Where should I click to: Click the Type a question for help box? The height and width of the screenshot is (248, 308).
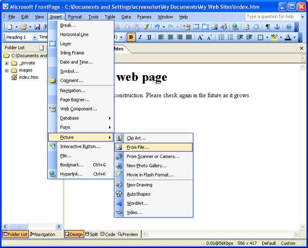273,17
